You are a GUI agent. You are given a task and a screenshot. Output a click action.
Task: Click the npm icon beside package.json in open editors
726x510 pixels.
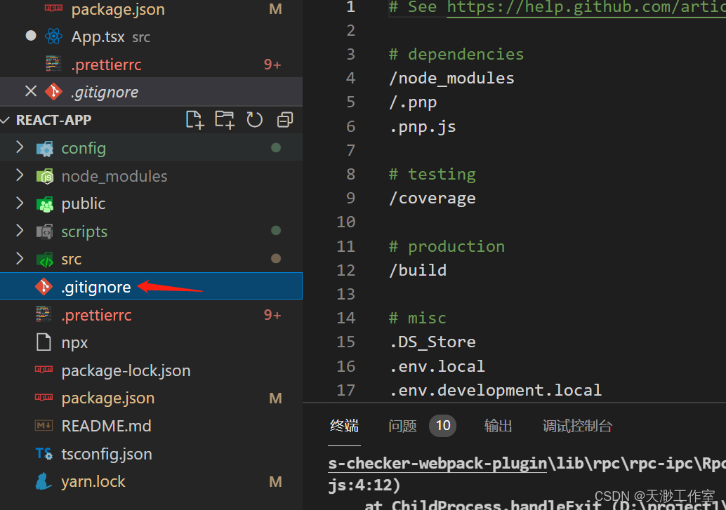pos(53,8)
